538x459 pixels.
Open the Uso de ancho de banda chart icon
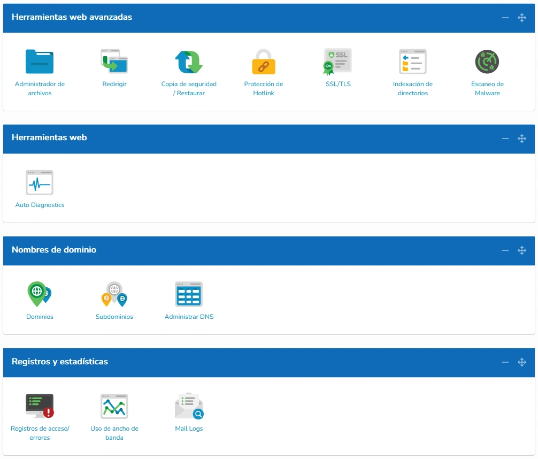coord(114,406)
